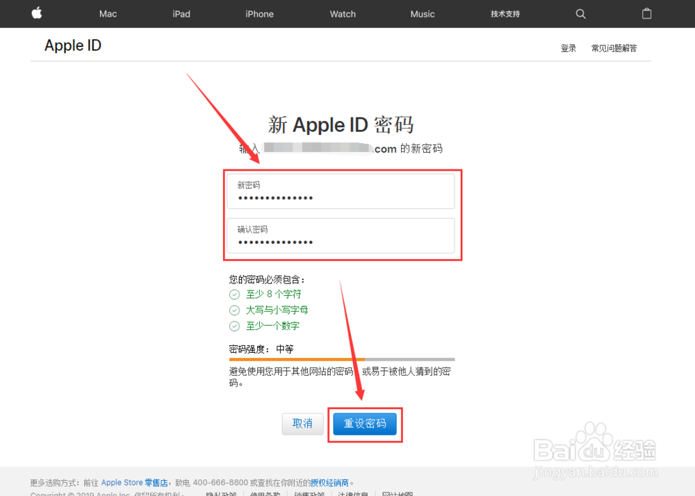The width and height of the screenshot is (695, 496).
Task: Switch to the iPad navigation tab
Action: pyautogui.click(x=181, y=14)
